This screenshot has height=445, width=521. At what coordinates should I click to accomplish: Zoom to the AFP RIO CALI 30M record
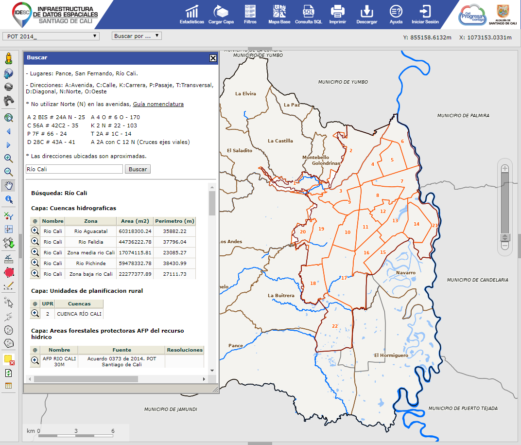[34, 361]
